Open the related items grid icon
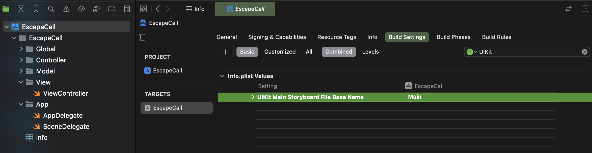This screenshot has width=592, height=153. [143, 9]
